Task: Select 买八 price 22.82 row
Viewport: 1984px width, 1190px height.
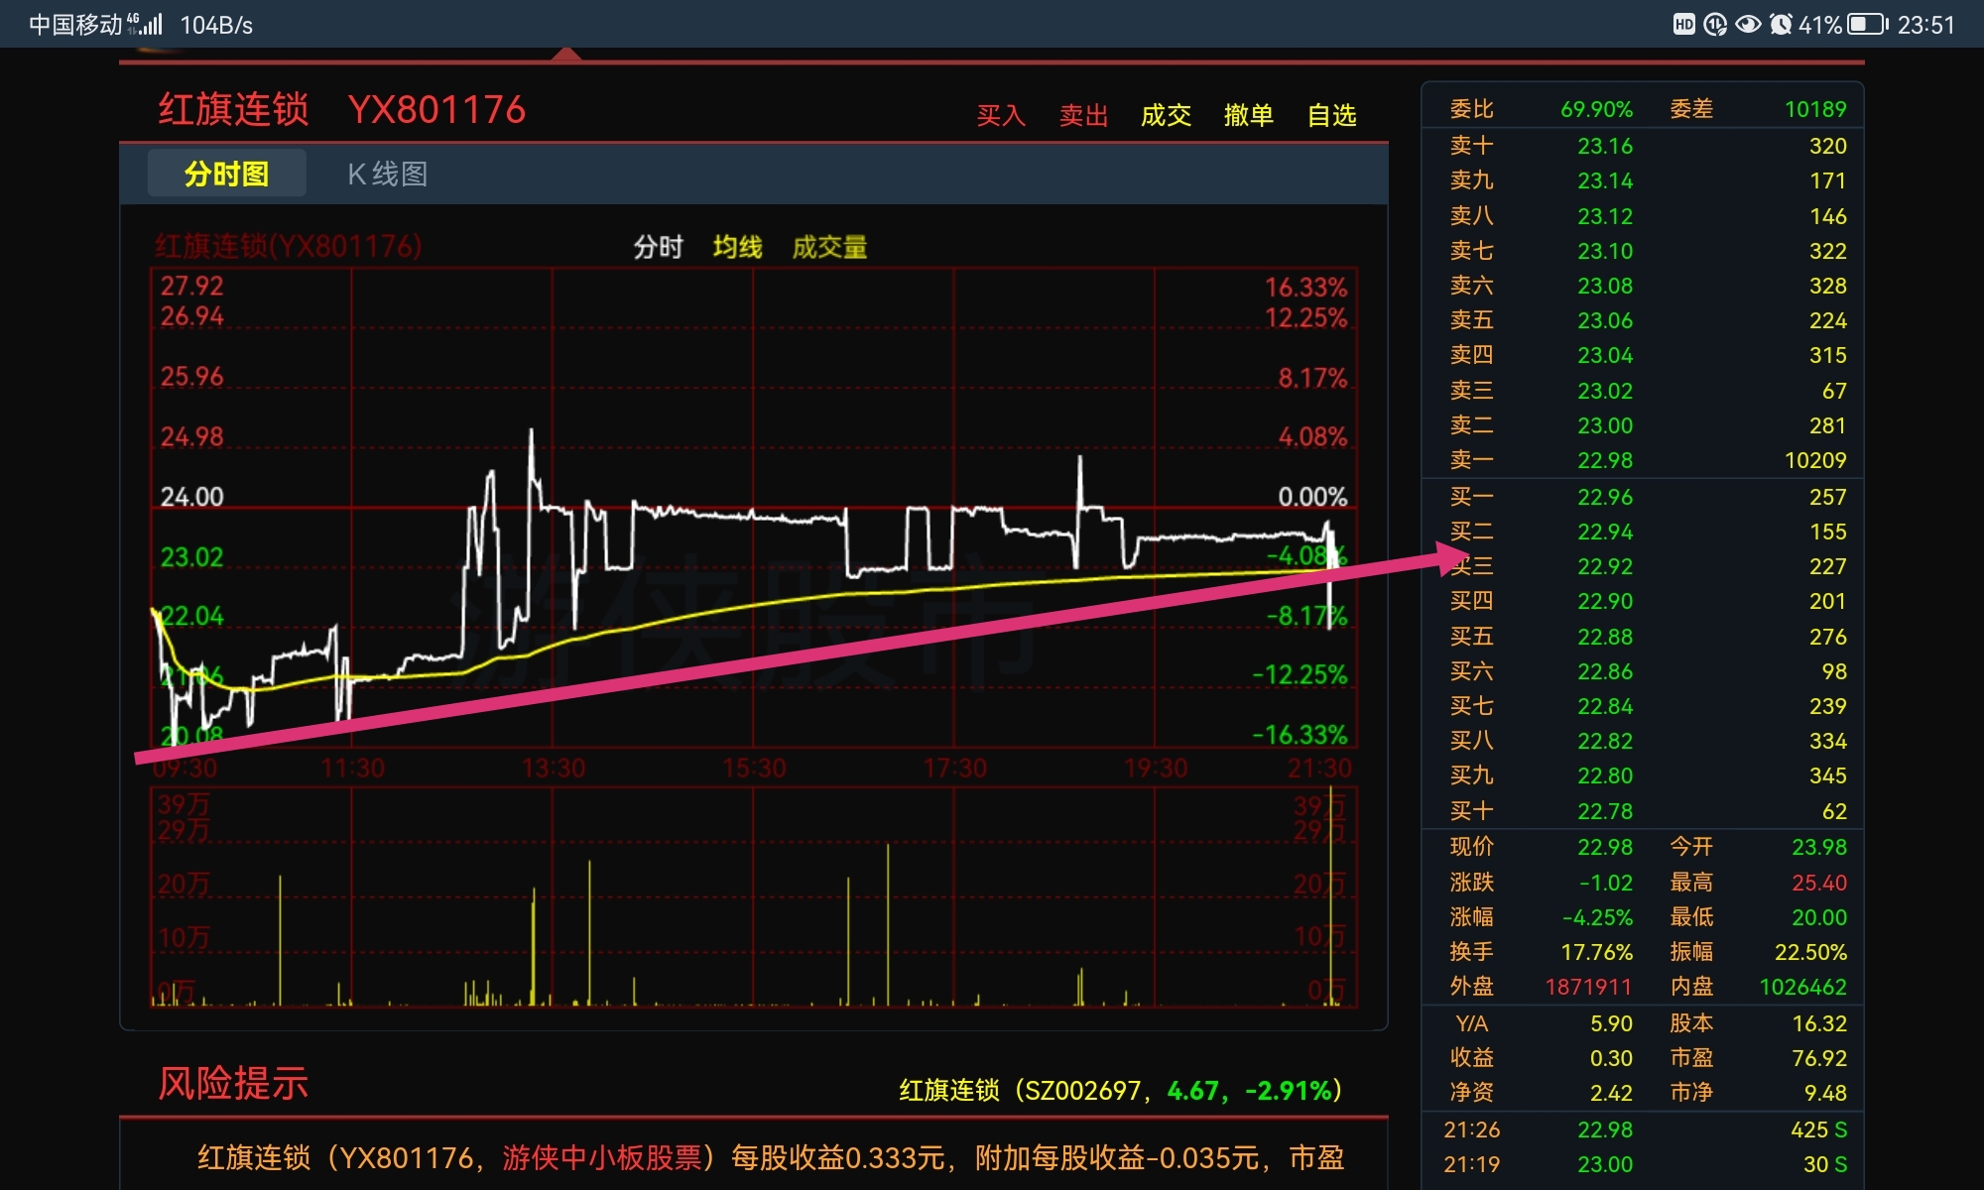Action: coord(1643,741)
